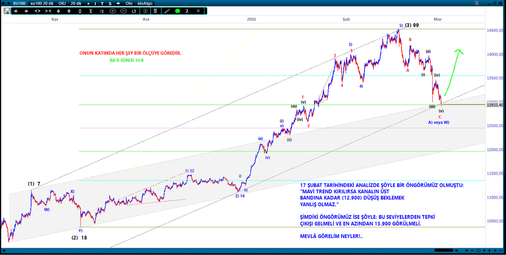The image size is (506, 255).
Task: Click the right arrow title bar button
Action: [118, 3]
